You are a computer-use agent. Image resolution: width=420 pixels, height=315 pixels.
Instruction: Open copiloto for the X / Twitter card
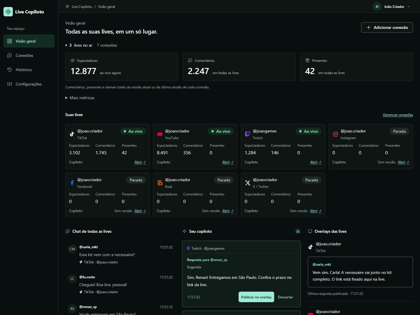pyautogui.click(x=316, y=211)
